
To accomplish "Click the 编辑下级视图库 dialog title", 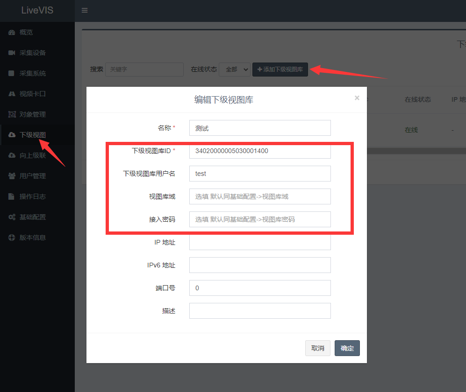I will tap(224, 100).
